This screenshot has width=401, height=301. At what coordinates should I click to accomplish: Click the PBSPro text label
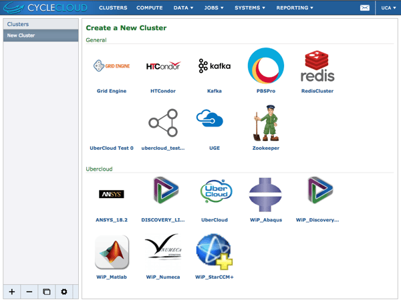point(266,91)
